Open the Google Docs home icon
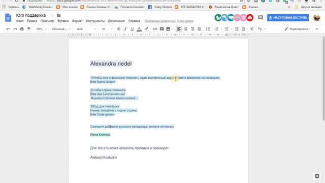 coord(8,18)
